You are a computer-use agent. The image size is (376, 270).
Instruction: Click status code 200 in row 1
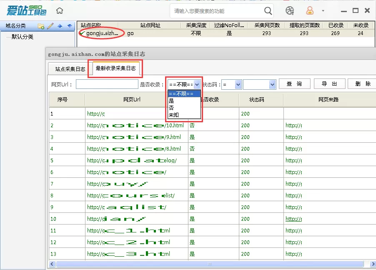pos(245,114)
